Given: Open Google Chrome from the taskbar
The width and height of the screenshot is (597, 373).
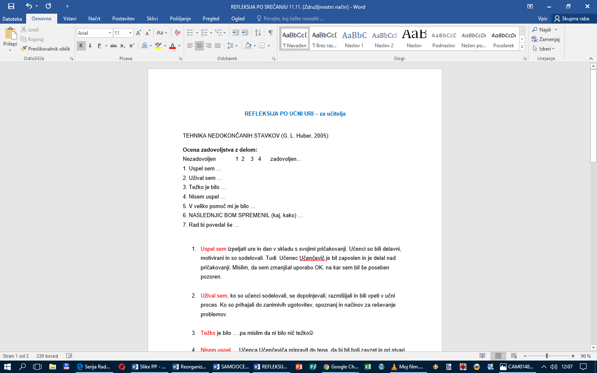Looking at the screenshot, I should tap(341, 367).
